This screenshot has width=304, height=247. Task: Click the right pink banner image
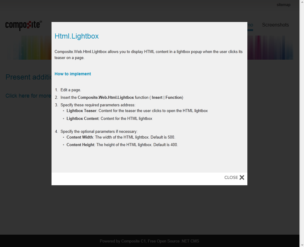271,47
